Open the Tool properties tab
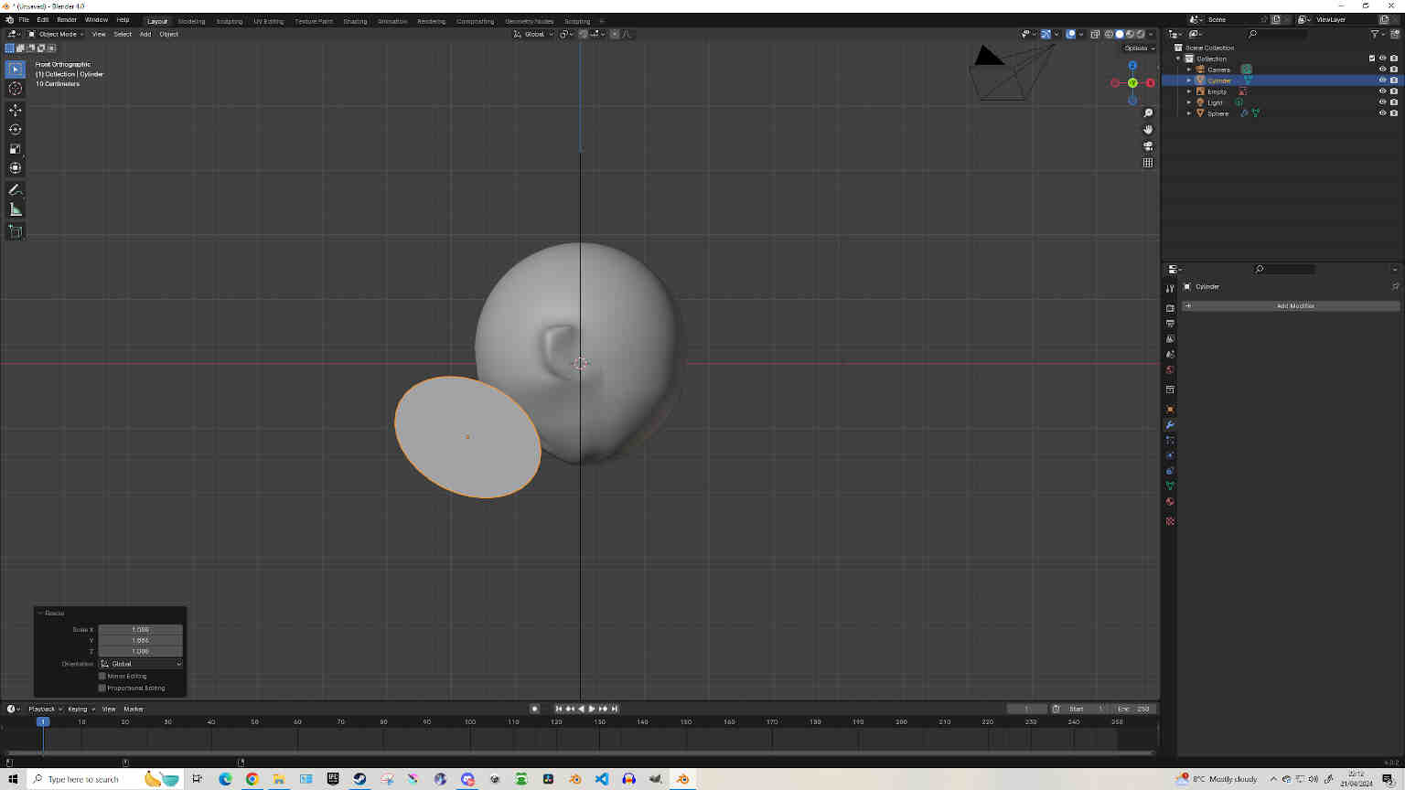This screenshot has height=790, width=1405. pyautogui.click(x=1170, y=288)
